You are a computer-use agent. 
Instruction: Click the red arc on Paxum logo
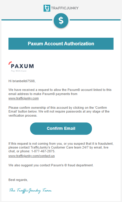10,63
